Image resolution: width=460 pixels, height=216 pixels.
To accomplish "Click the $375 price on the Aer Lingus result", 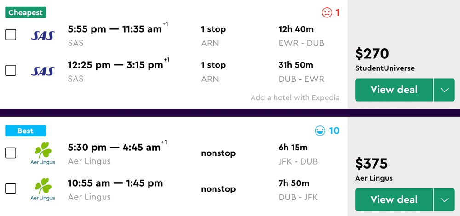I will [371, 164].
